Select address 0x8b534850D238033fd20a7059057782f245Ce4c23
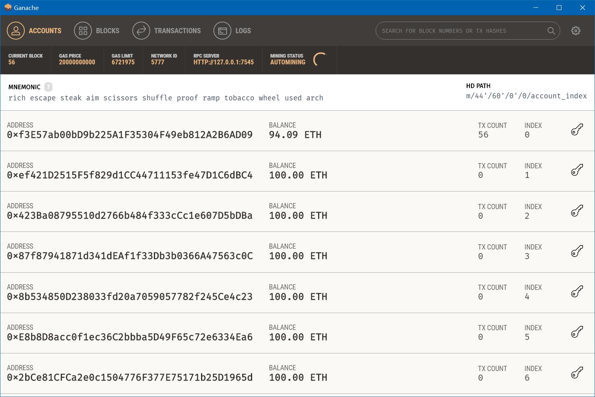 (x=130, y=297)
